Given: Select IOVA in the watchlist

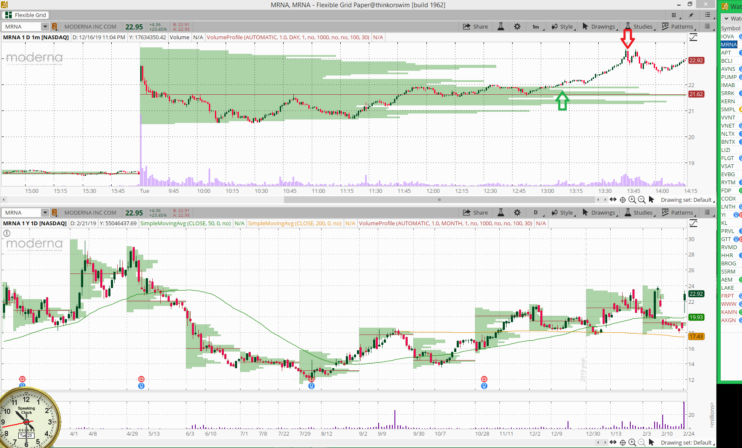Looking at the screenshot, I should click(x=728, y=36).
